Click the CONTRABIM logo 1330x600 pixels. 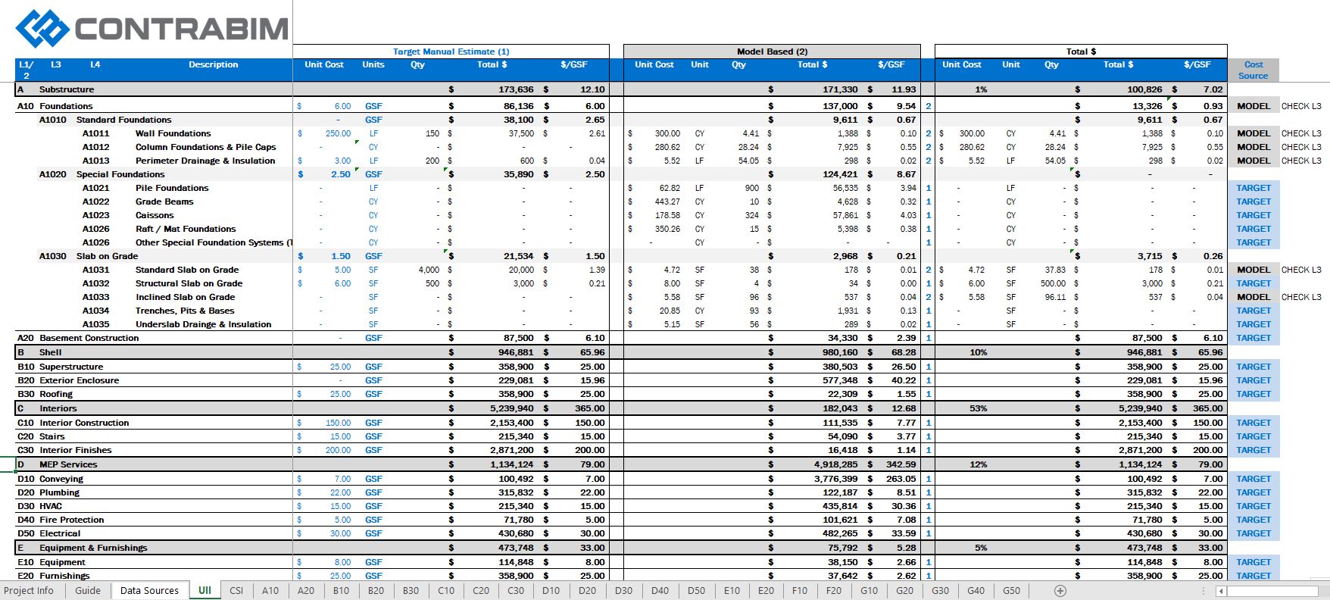(x=152, y=30)
